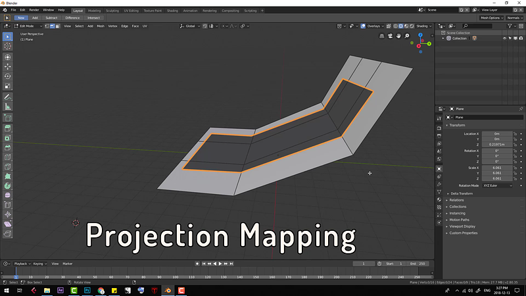Expand the Delta Transform panel
Viewport: 526px width, 296px height.
[462, 193]
